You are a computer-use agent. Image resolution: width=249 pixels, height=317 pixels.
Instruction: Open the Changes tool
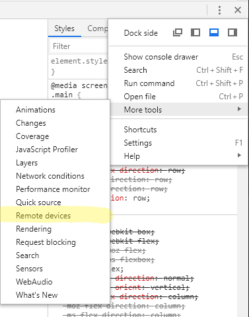[55, 123]
